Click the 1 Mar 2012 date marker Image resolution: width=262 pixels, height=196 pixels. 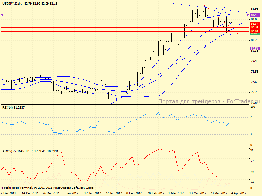click(176, 193)
